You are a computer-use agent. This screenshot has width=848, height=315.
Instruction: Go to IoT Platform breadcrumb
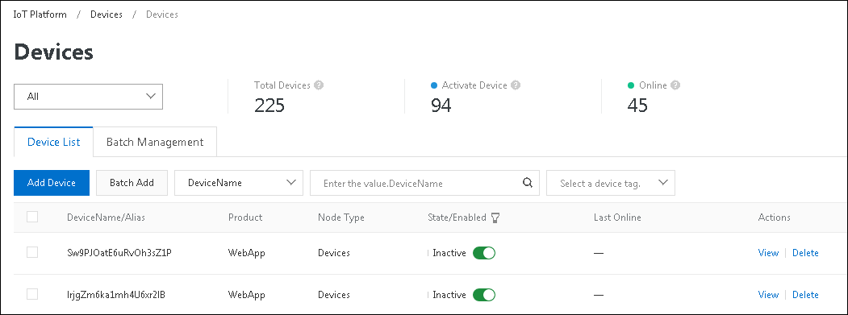coord(40,15)
